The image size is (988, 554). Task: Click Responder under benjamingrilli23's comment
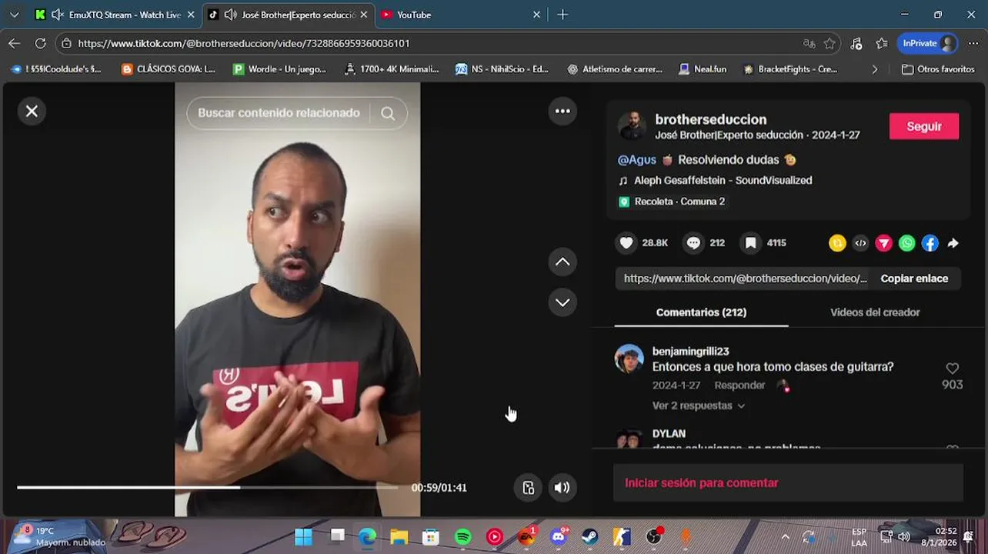pos(739,385)
